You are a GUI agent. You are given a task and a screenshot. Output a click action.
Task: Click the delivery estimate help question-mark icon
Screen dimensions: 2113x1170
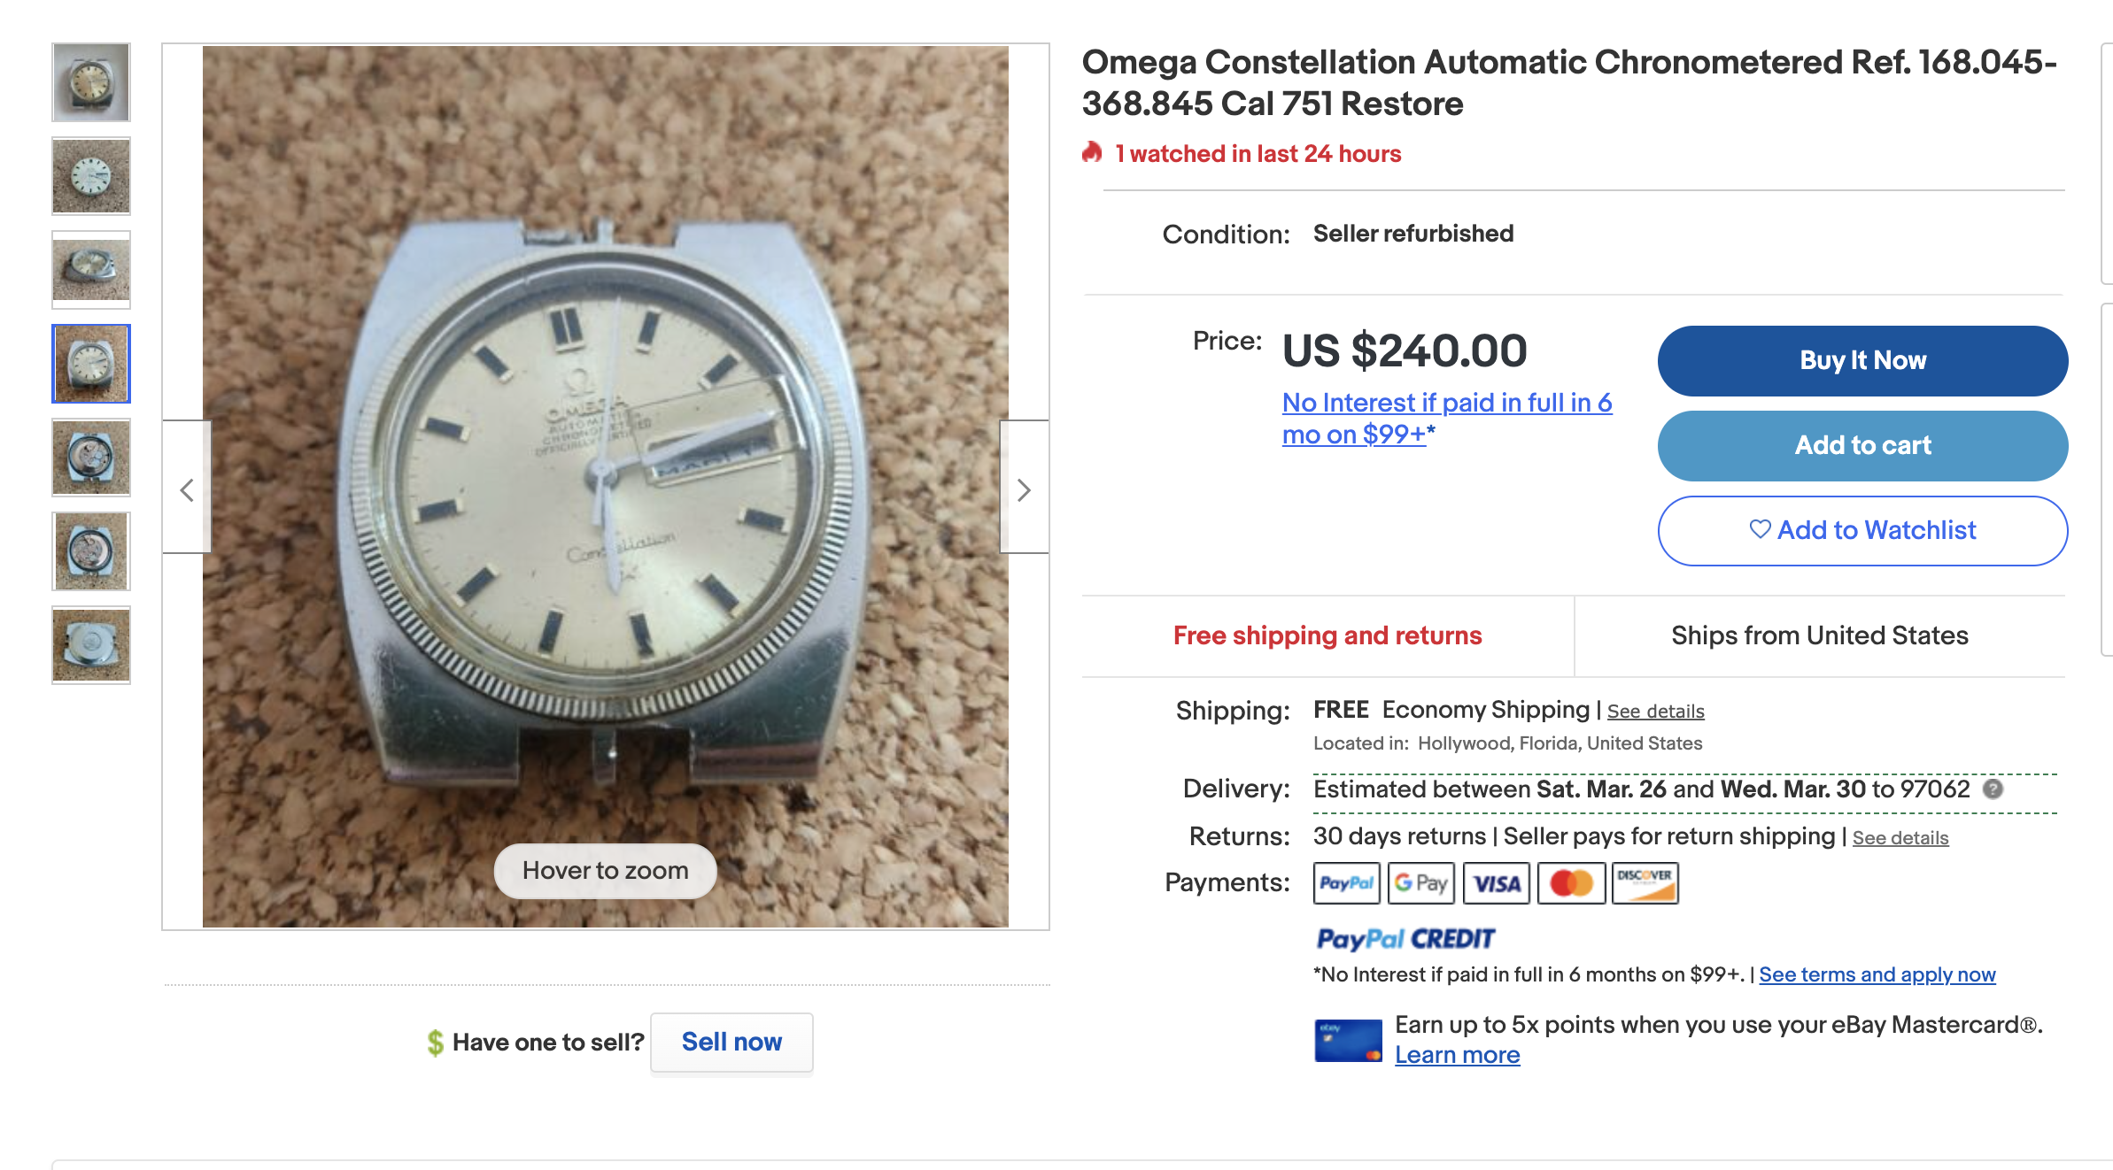1993,789
